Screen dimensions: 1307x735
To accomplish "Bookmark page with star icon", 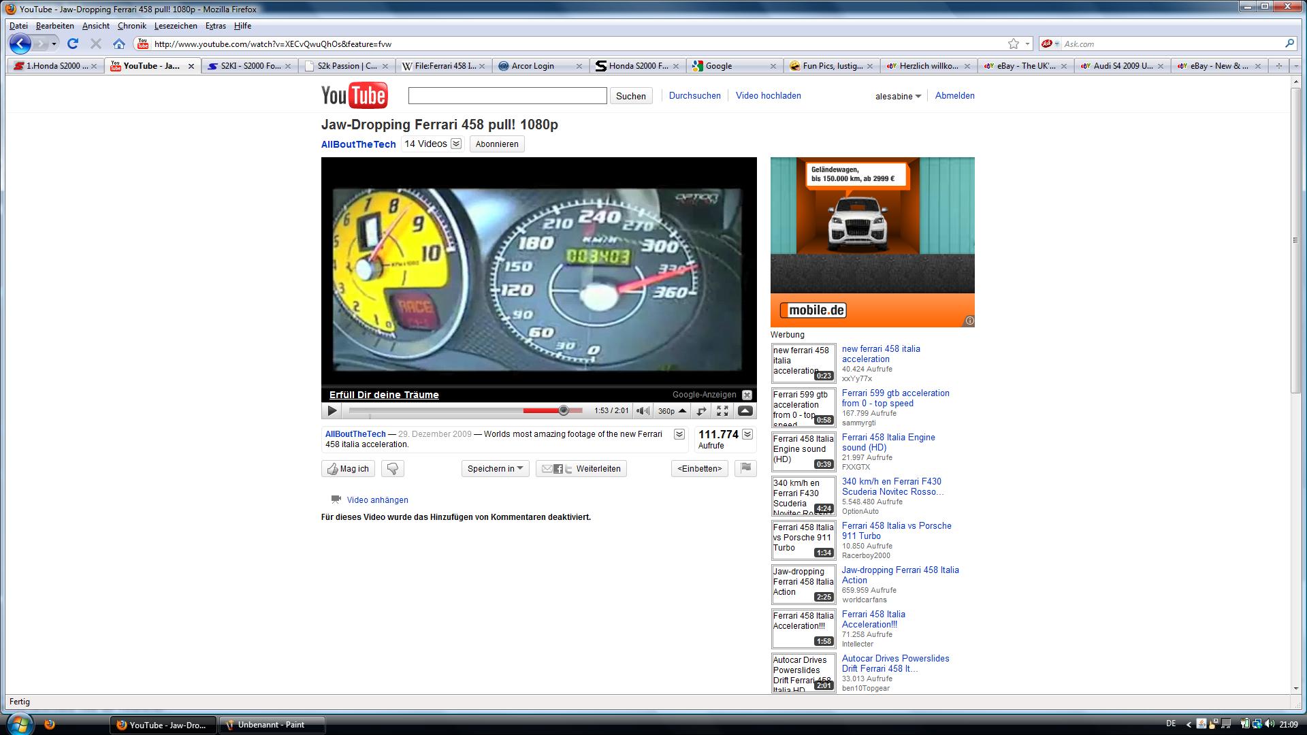I will point(1013,44).
